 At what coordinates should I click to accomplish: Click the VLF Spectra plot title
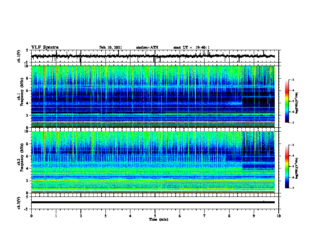45,47
